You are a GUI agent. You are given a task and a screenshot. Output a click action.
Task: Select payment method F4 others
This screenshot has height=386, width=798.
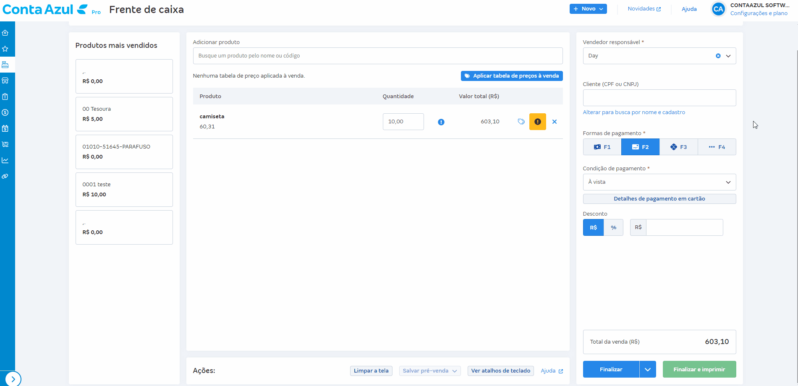717,147
